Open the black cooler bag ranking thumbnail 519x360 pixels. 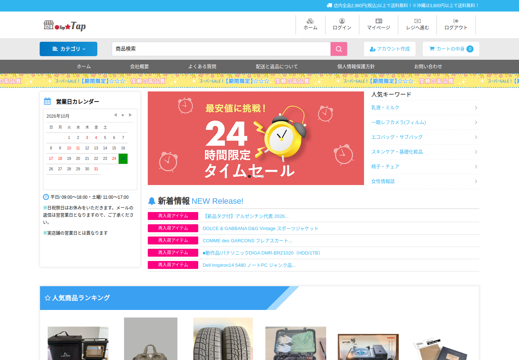point(78,343)
